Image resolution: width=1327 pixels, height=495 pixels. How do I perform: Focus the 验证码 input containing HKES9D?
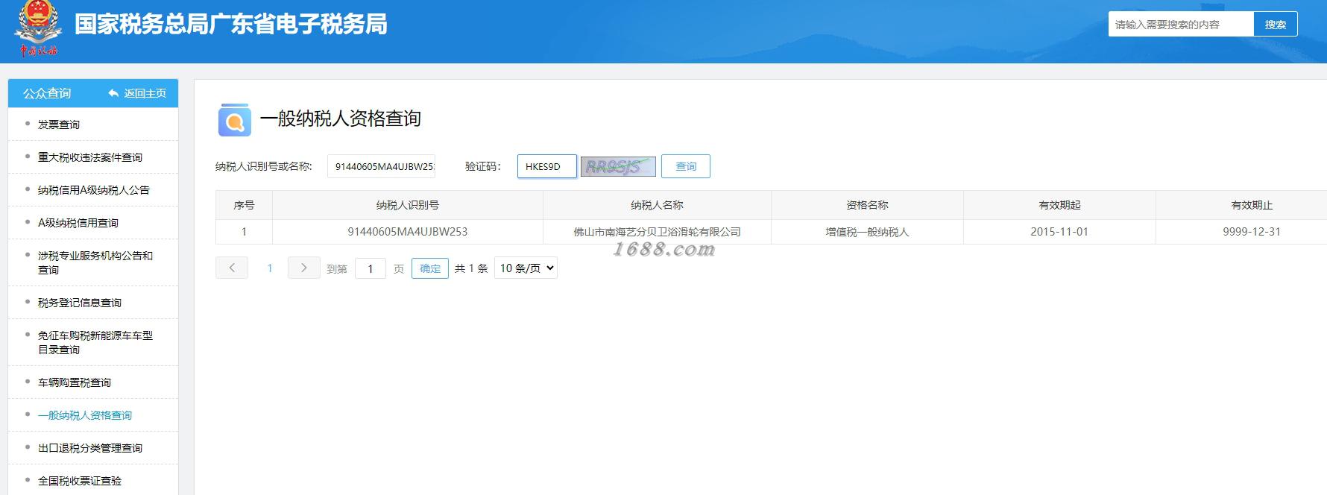click(x=547, y=166)
